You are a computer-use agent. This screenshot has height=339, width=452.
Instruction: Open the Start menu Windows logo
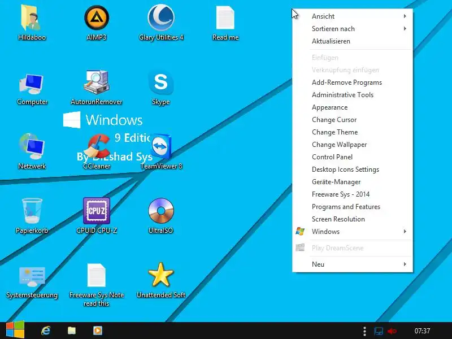[x=15, y=330]
